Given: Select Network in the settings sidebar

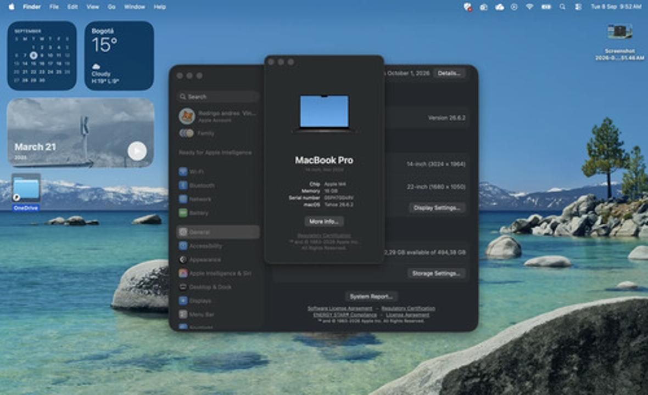Looking at the screenshot, I should (218, 199).
